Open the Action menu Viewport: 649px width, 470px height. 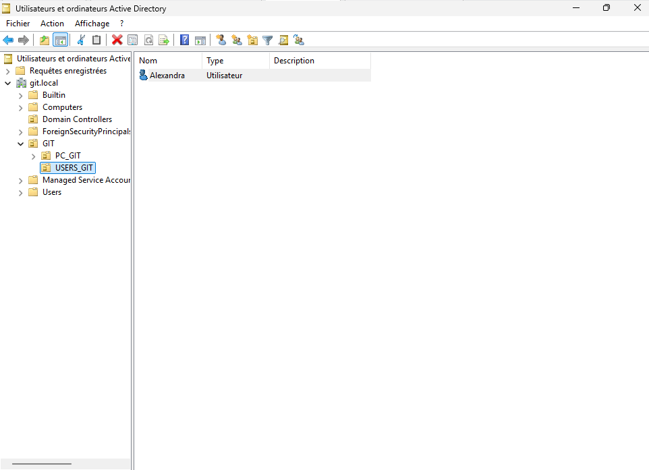click(52, 24)
